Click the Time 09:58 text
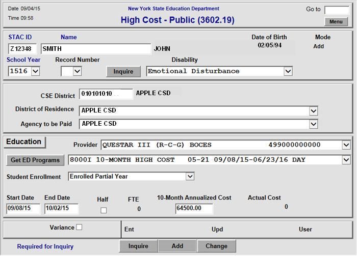The image size is (357, 256). tap(21, 18)
